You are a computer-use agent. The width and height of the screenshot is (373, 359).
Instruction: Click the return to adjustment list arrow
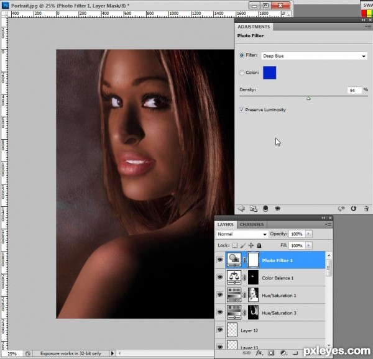coord(241,209)
